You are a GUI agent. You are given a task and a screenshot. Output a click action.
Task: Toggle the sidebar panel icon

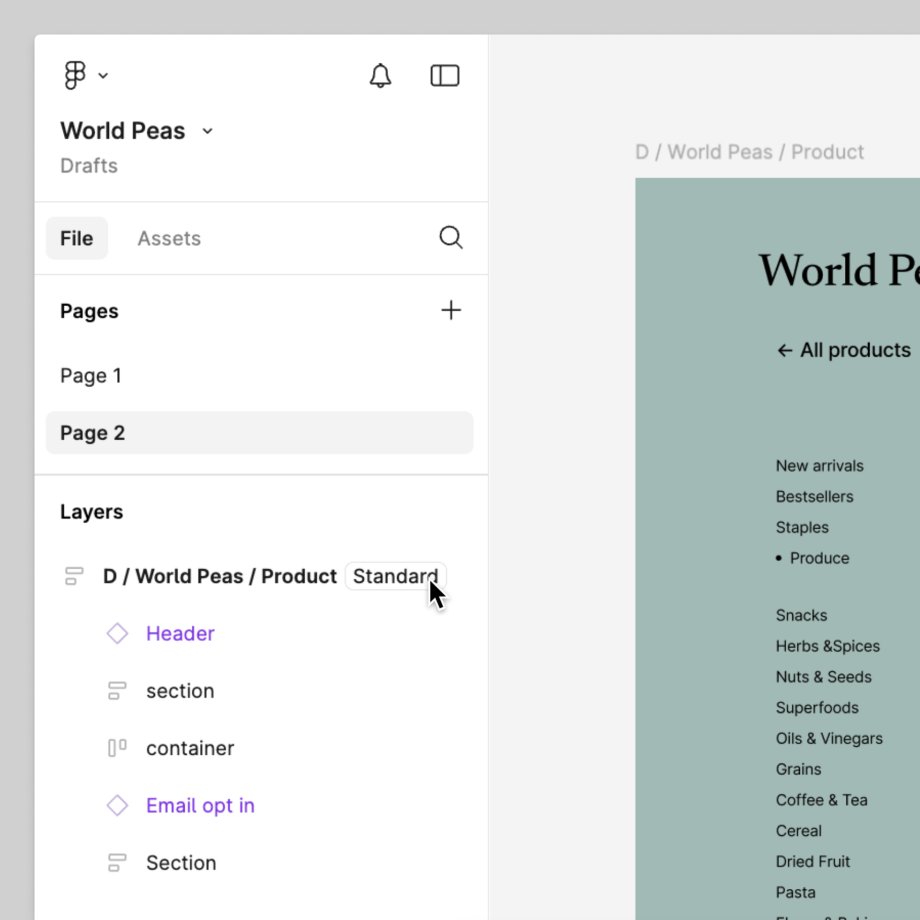click(445, 75)
